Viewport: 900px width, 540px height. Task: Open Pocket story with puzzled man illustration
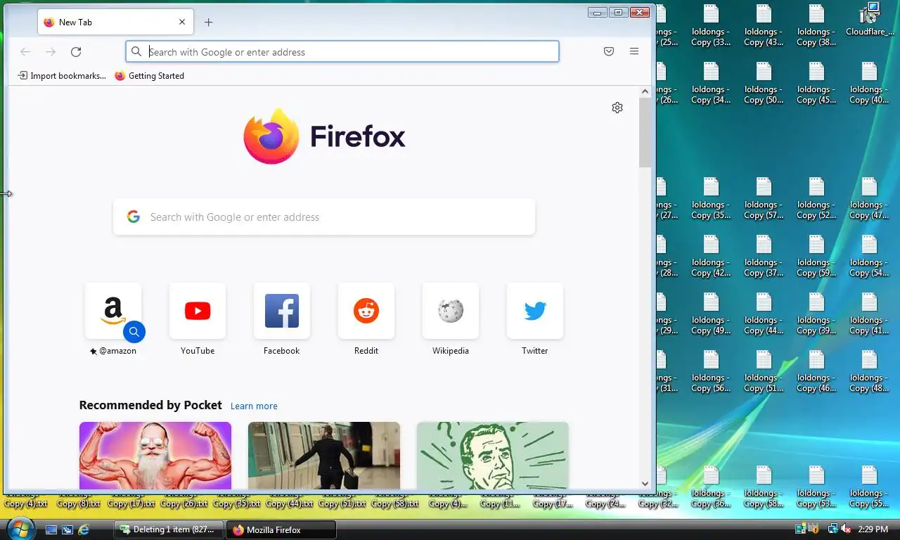click(x=493, y=455)
